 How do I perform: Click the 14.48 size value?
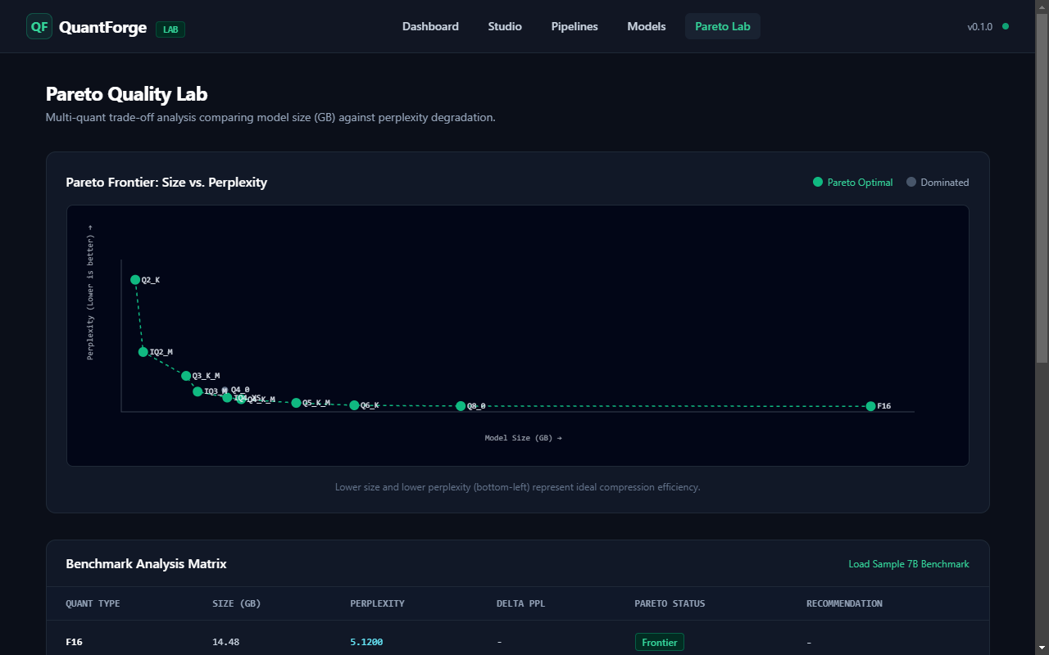[226, 643]
